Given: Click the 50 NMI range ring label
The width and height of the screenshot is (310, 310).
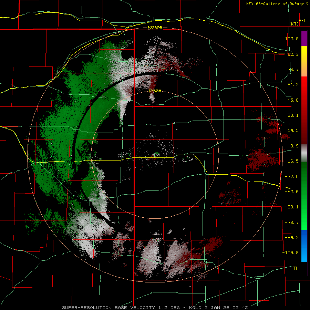Looking at the screenshot, I should click(155, 91).
